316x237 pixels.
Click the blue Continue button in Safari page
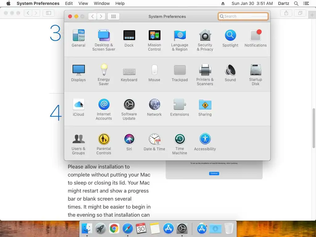tap(214, 173)
